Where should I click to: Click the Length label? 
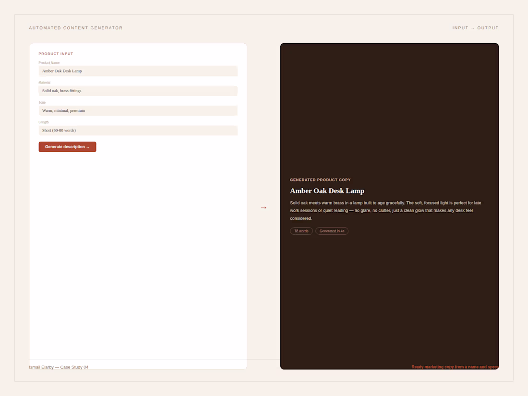click(x=43, y=122)
